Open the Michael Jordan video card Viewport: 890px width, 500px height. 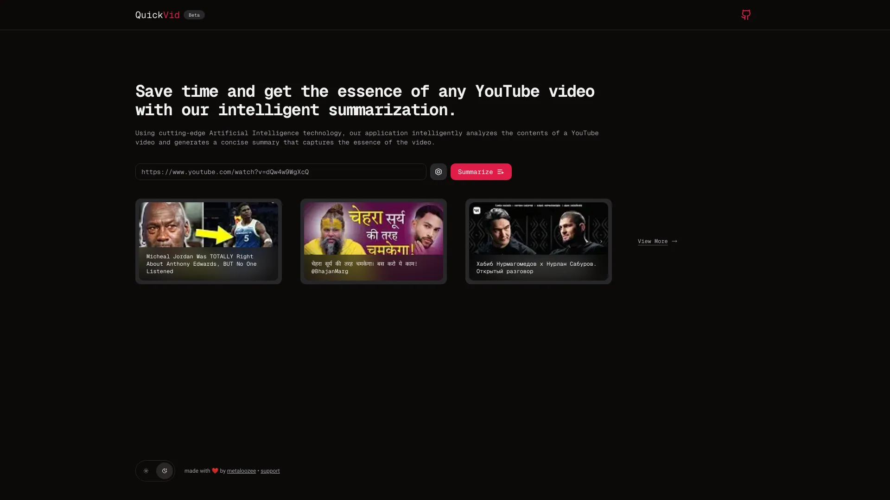pos(208,241)
